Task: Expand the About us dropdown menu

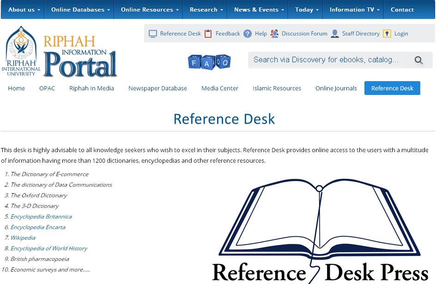Action: (24, 9)
